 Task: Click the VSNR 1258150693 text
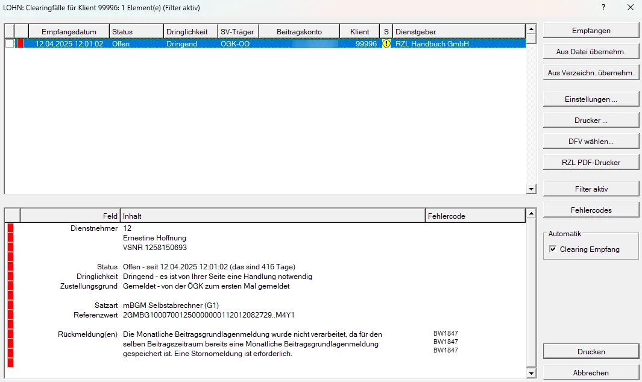pos(155,247)
